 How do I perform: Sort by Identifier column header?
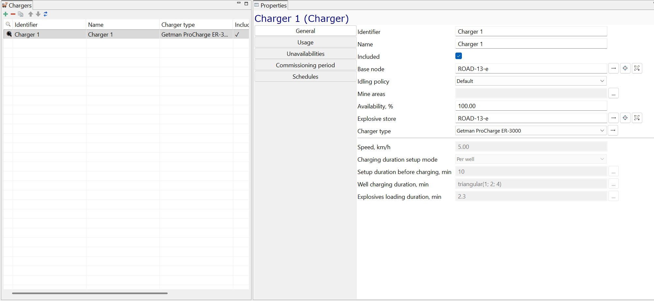coord(50,24)
